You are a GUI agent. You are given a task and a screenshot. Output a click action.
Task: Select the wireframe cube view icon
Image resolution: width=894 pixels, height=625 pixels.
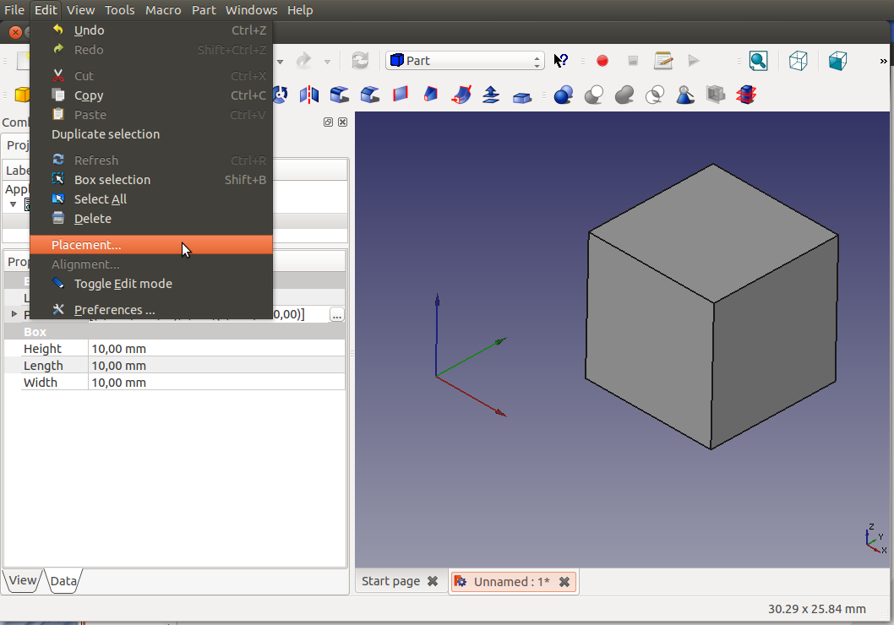point(798,61)
